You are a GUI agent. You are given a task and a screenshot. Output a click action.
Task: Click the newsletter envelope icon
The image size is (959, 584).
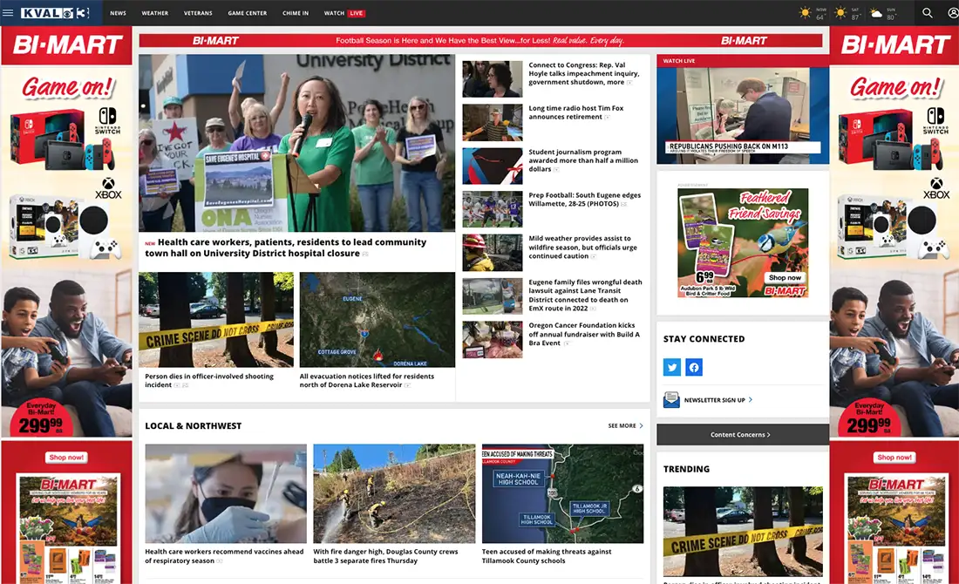pyautogui.click(x=671, y=400)
